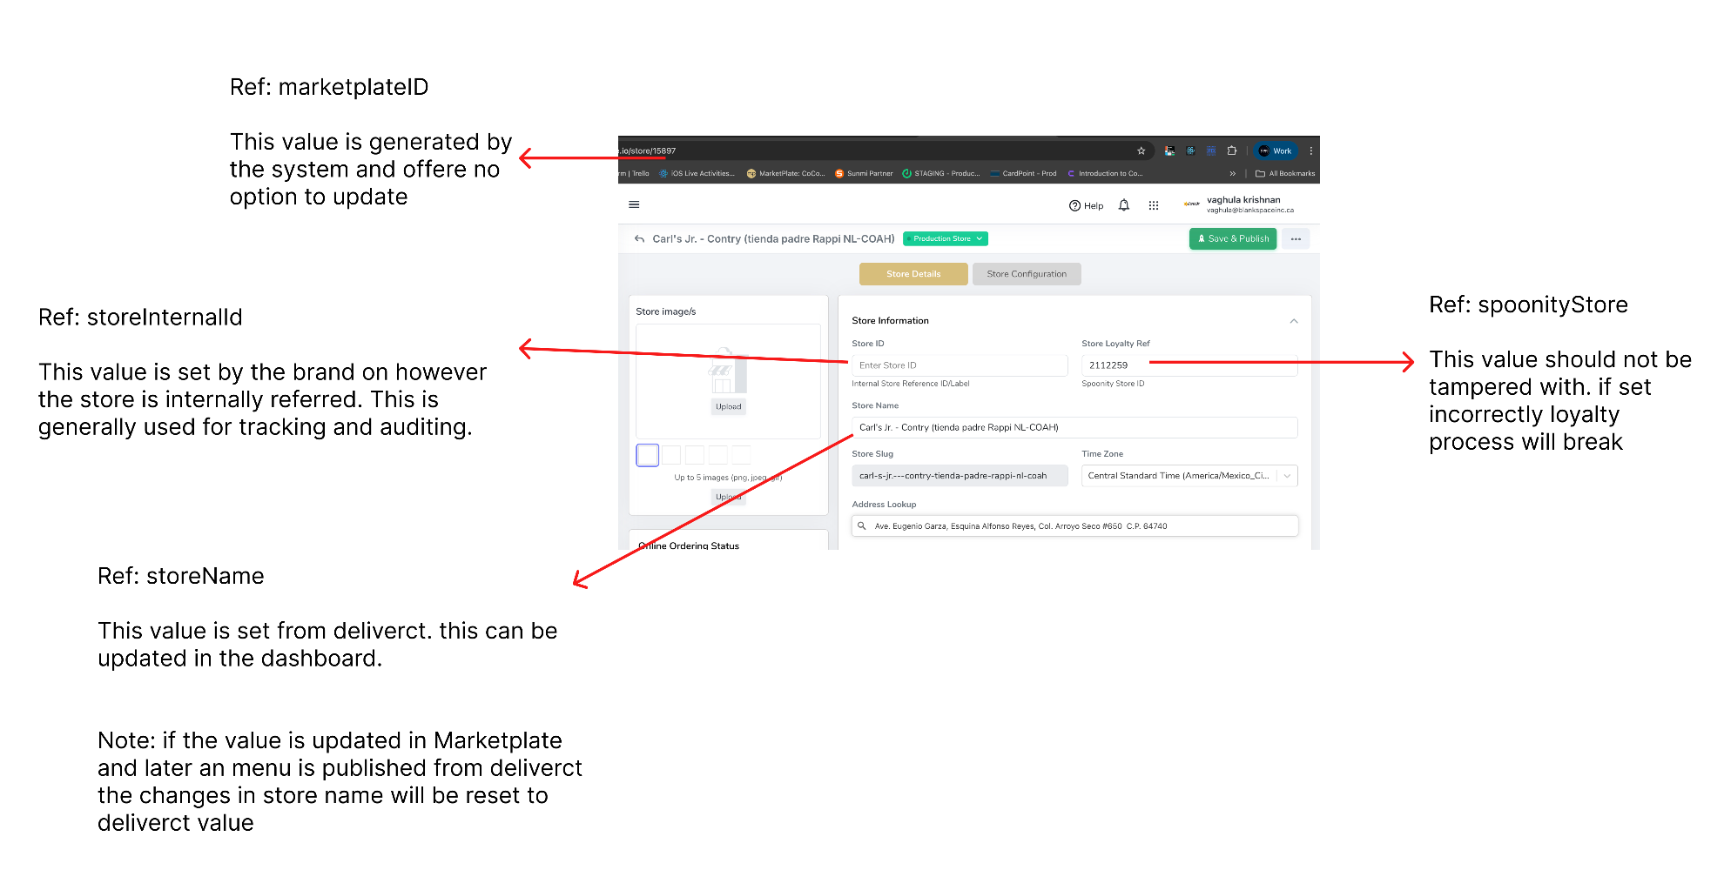Click the browser address bar URL
This screenshot has height=890, width=1724.
(648, 151)
